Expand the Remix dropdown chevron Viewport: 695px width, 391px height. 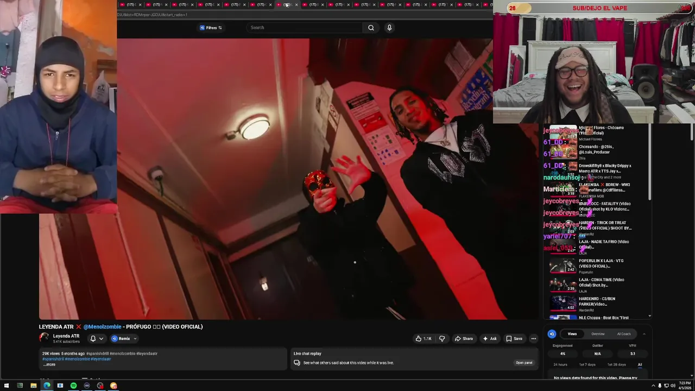click(x=135, y=338)
